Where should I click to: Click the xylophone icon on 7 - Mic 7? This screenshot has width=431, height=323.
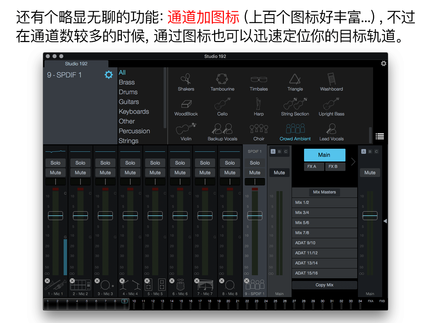(x=205, y=285)
